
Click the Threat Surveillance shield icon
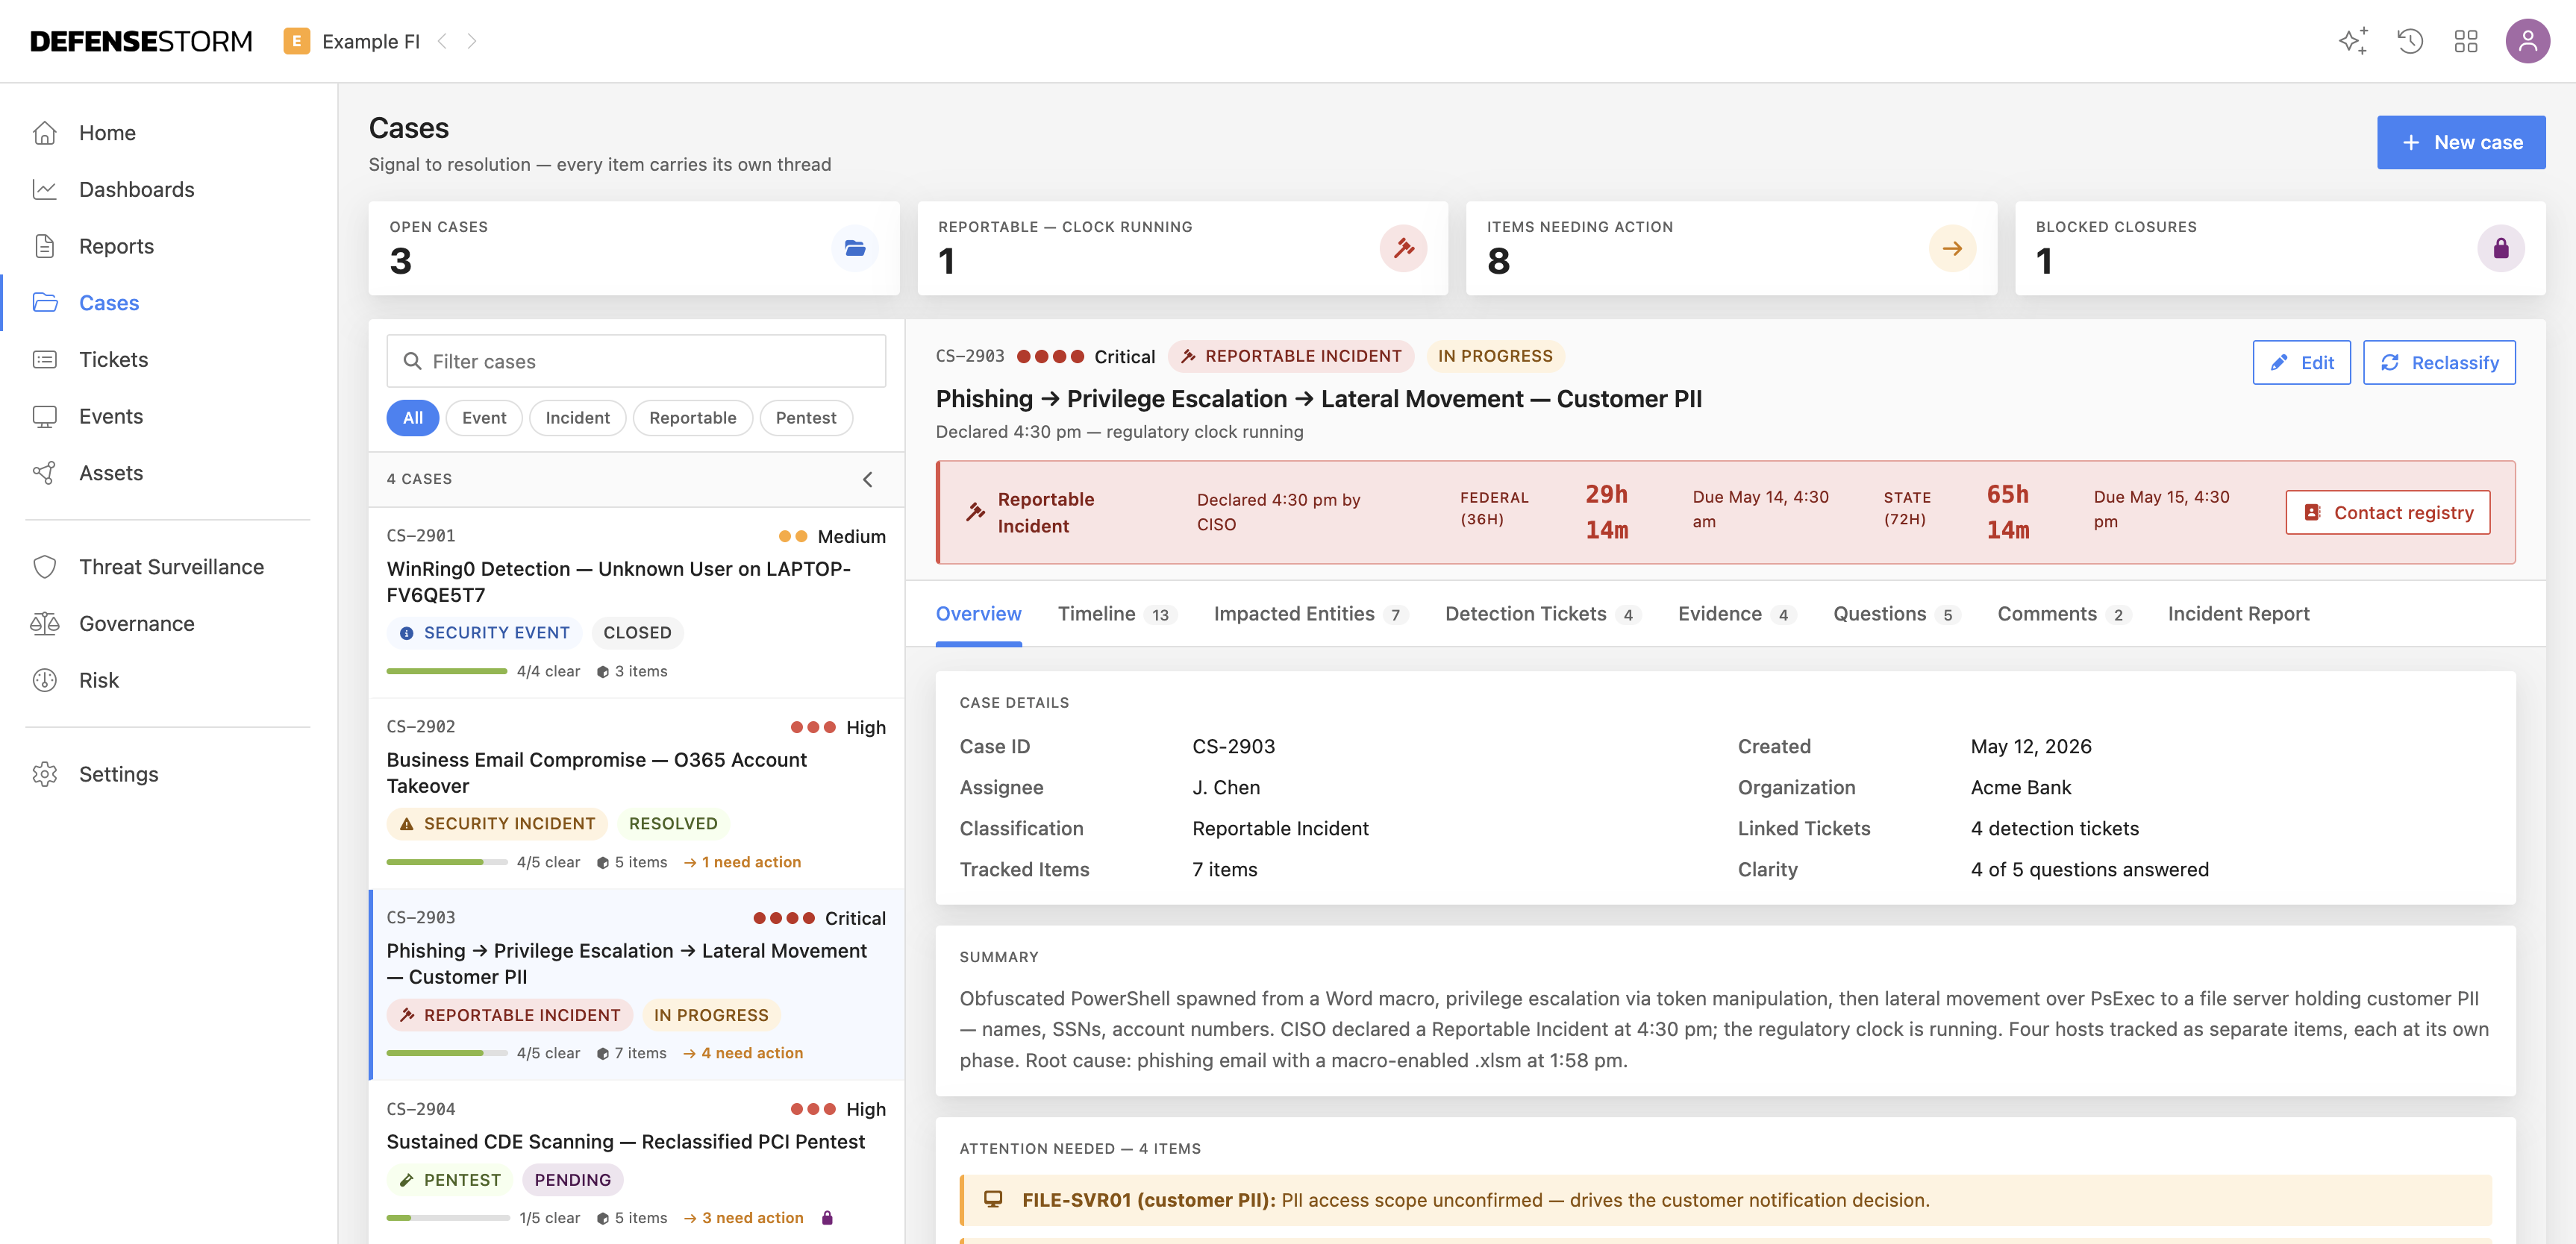[x=45, y=567]
